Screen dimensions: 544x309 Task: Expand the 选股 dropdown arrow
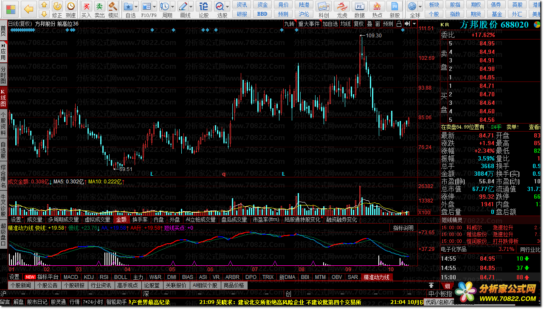(228, 7)
